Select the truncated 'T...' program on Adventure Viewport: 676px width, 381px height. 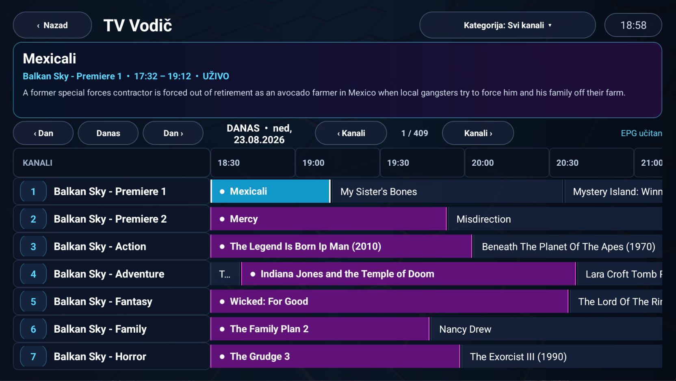pos(225,274)
